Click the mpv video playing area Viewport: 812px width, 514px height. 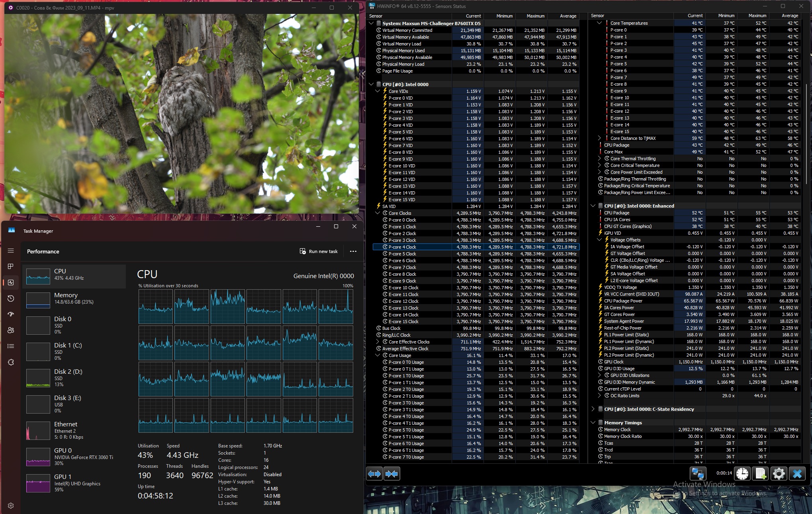181,114
